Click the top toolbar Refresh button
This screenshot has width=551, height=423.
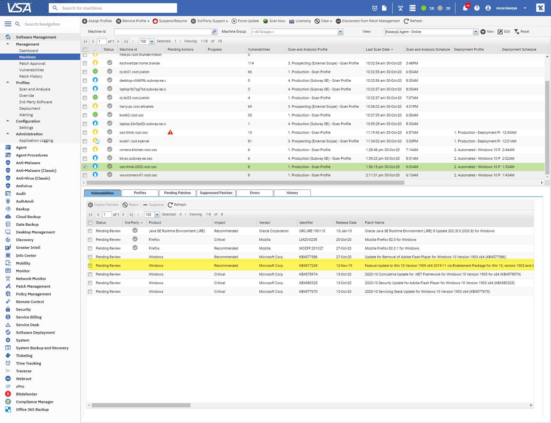[413, 21]
